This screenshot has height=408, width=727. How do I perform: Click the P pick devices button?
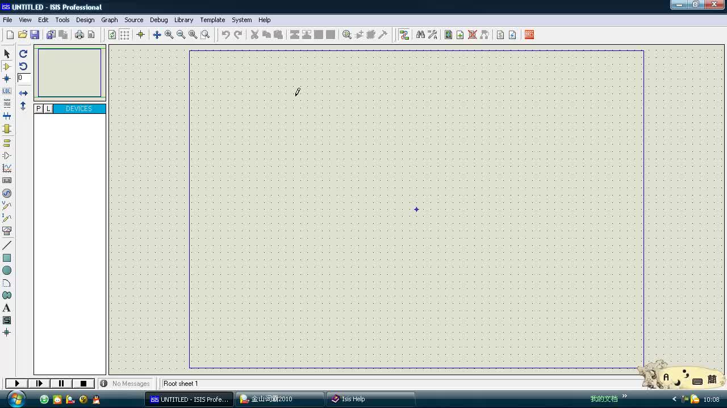coord(39,109)
